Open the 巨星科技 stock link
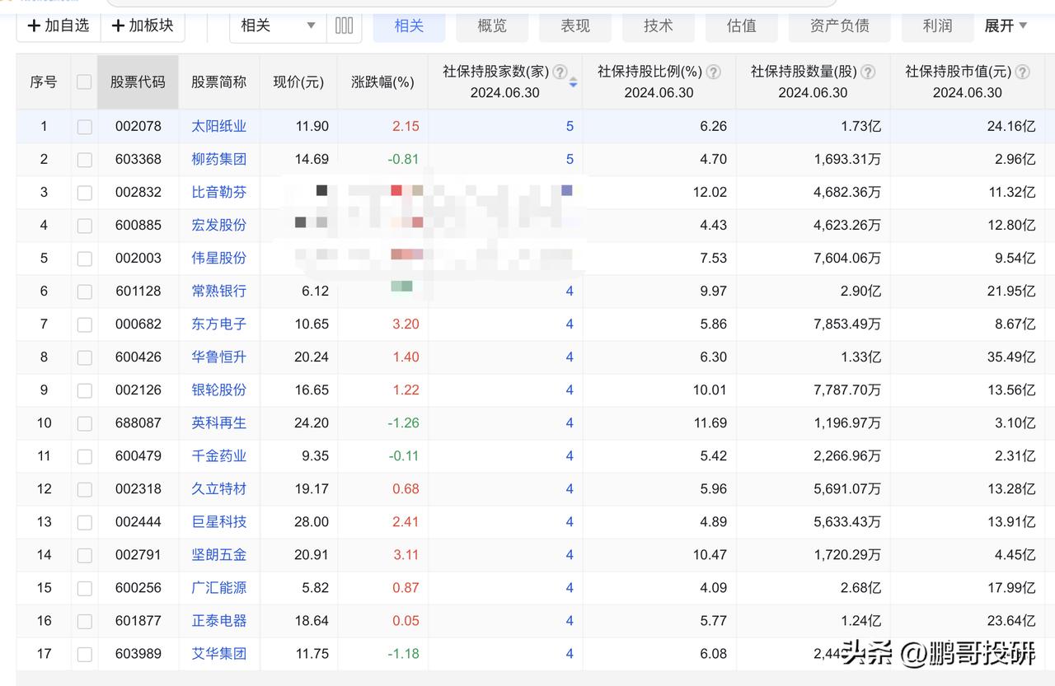This screenshot has height=686, width=1055. point(219,521)
